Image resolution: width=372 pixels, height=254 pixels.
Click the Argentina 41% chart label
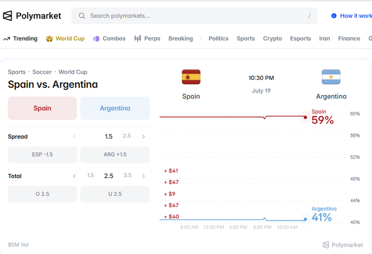tap(324, 215)
